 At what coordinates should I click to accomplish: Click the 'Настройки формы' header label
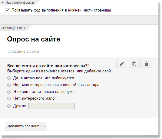20,2
